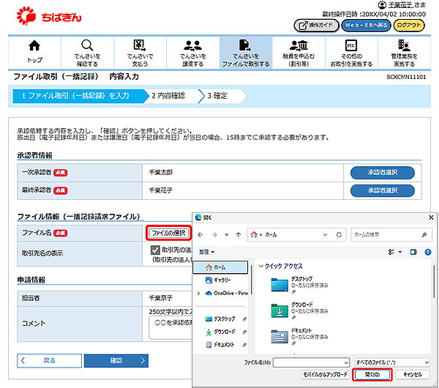Screen dimensions: 439x388
Task: Open 融資を申込む(割引等) menu
Action: tap(299, 53)
